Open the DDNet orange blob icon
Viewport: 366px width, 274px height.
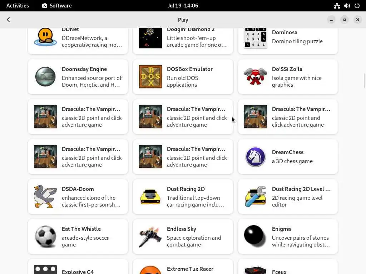pos(45,37)
